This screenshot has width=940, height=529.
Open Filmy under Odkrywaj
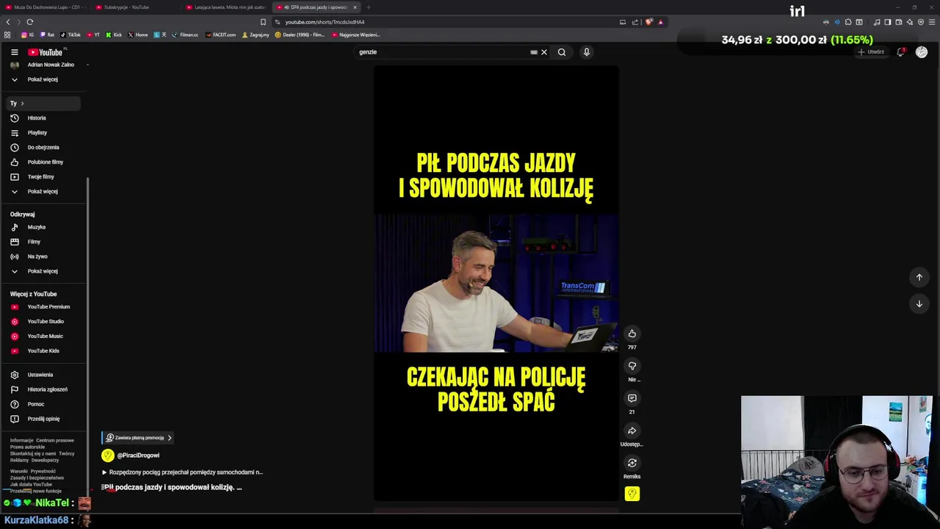coord(44,242)
